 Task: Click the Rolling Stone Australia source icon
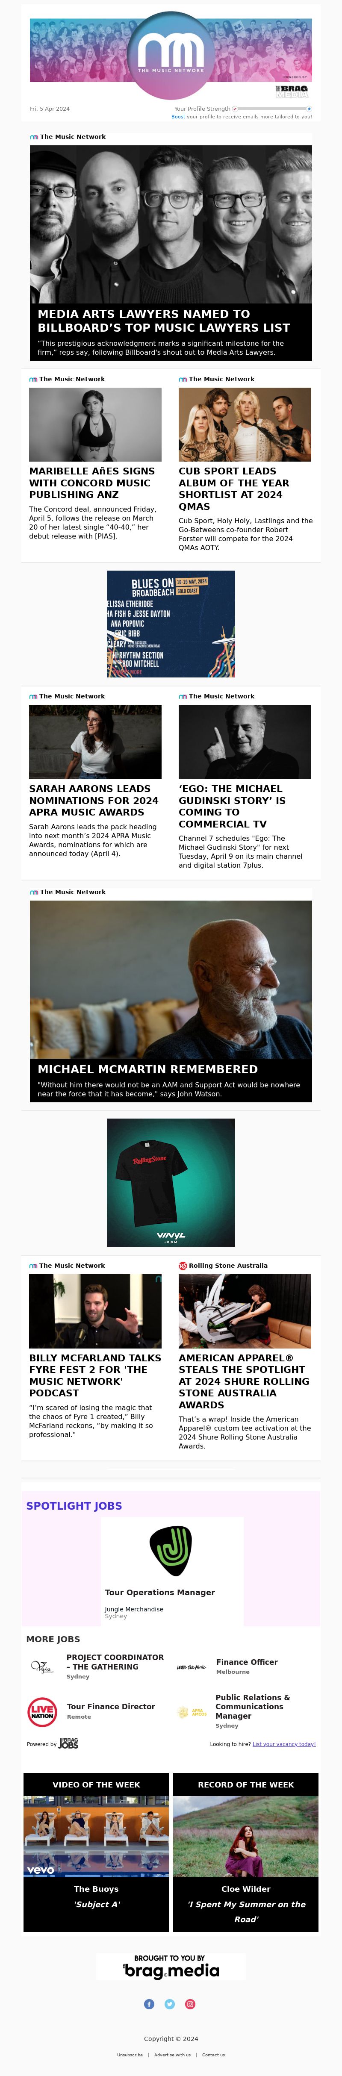(182, 1265)
